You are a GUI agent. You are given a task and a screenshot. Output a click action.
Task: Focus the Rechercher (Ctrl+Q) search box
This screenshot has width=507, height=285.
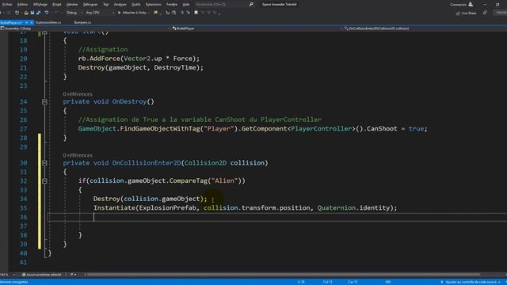(222, 5)
